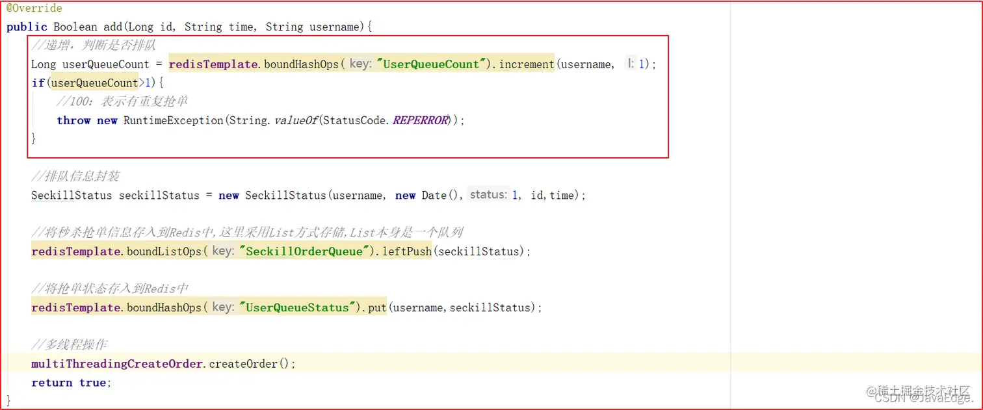Click userQueueCount in the if condition
983x410 pixels.
click(x=95, y=83)
